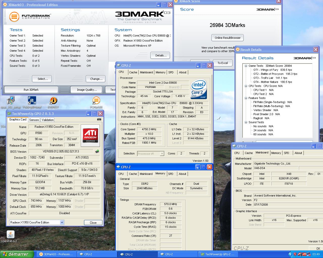Launch the Folding@Home desktop shortcut

click(32, 101)
